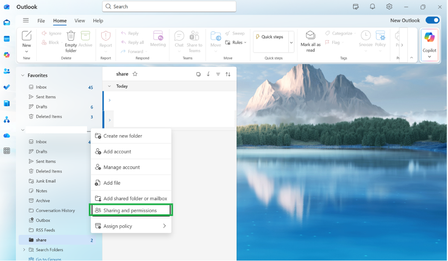The image size is (448, 261).
Task: Click the jump-to arrow icon in message list
Action: click(208, 74)
